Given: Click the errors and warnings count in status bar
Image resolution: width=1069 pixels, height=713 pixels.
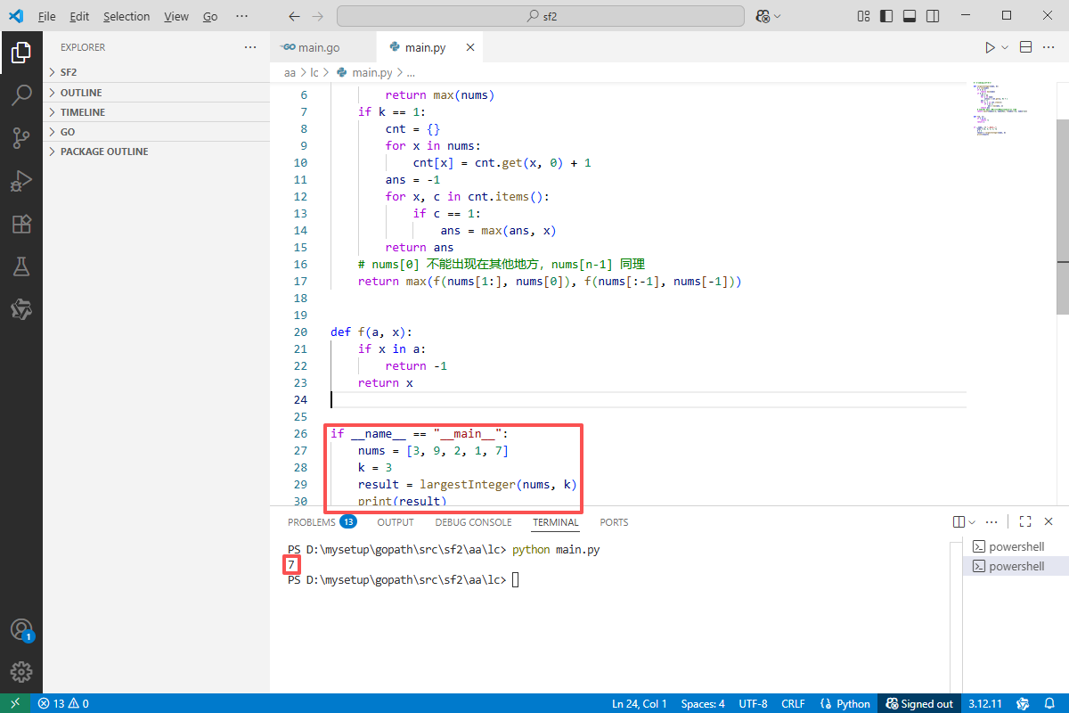Looking at the screenshot, I should 62,703.
